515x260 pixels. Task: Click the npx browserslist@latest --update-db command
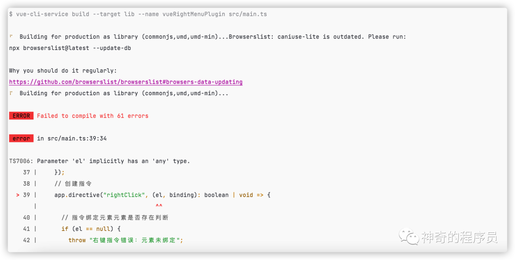pos(70,48)
